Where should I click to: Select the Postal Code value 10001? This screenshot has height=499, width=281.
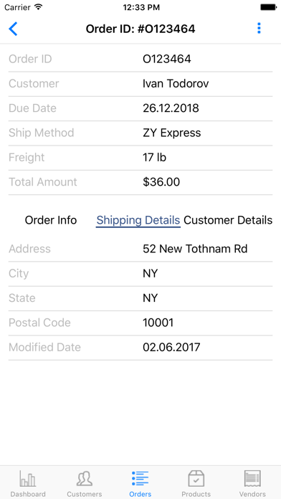coord(158,323)
